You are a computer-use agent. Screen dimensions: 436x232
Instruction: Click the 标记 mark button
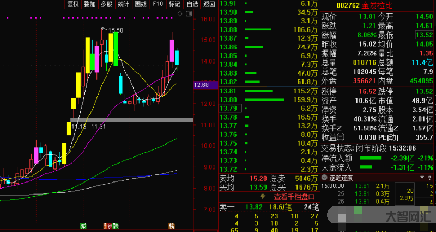pos(174,4)
